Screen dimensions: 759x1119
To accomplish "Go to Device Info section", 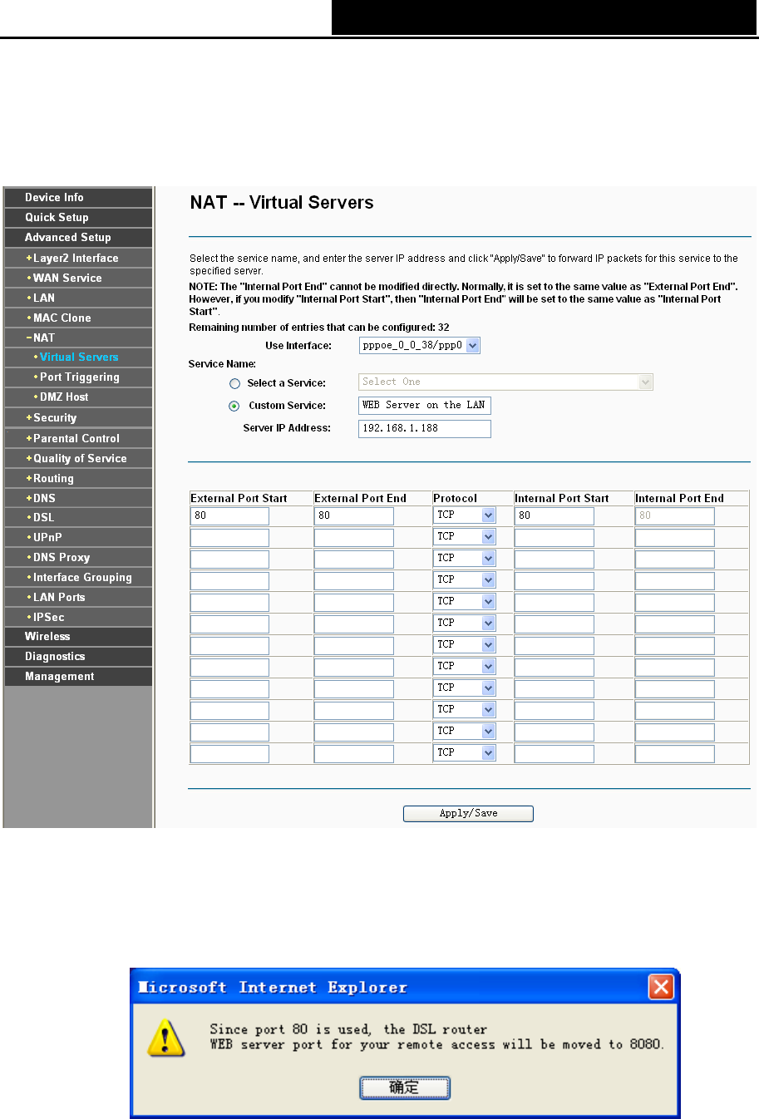I will point(54,197).
